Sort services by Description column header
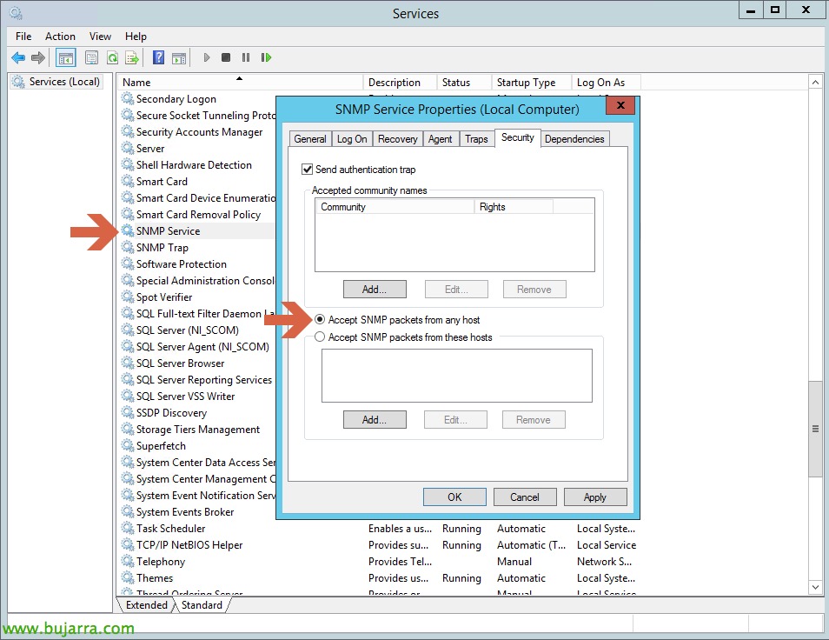829x640 pixels. [x=401, y=82]
